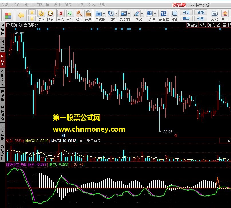The height and width of the screenshot is (208, 231).
Task: Open the F10/F9 info icon
Action: click(123, 13)
